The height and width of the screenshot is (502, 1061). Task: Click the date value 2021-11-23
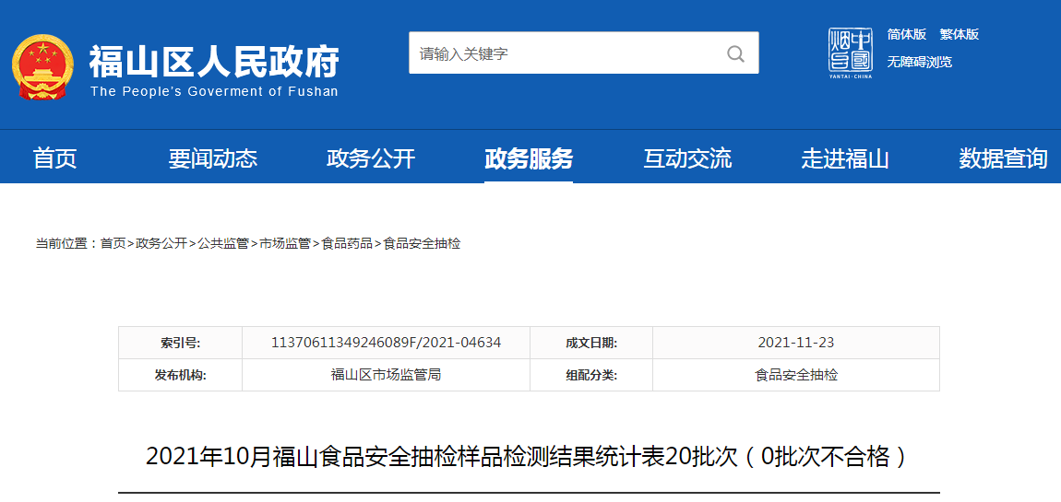[795, 343]
